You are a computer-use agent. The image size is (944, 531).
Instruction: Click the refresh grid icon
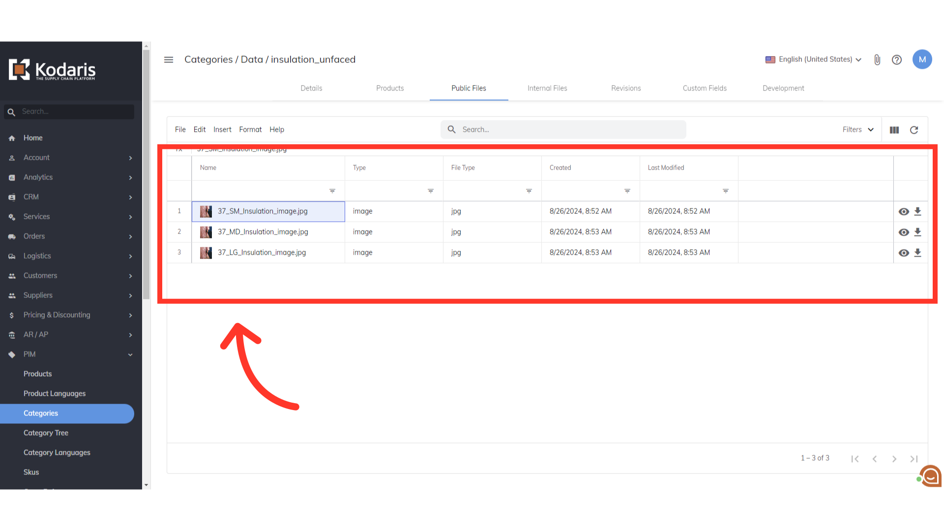(x=914, y=130)
